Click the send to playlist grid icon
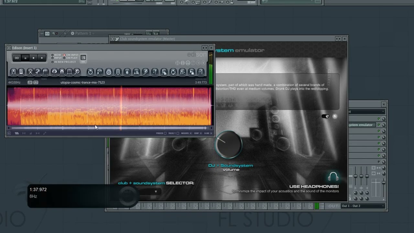The width and height of the screenshot is (414, 233). coord(201,72)
